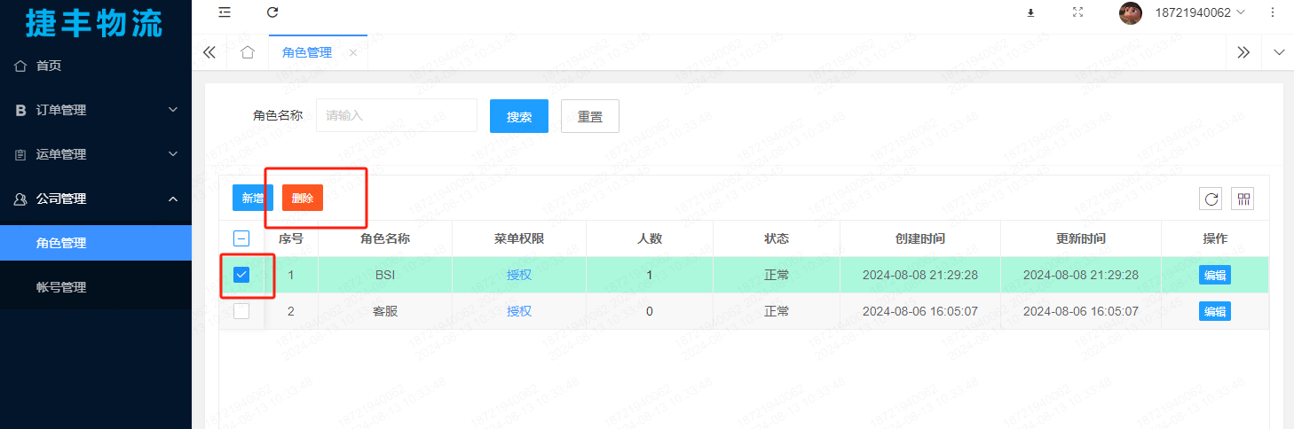
Task: Select 角色管理 in the sidebar
Action: click(x=96, y=243)
